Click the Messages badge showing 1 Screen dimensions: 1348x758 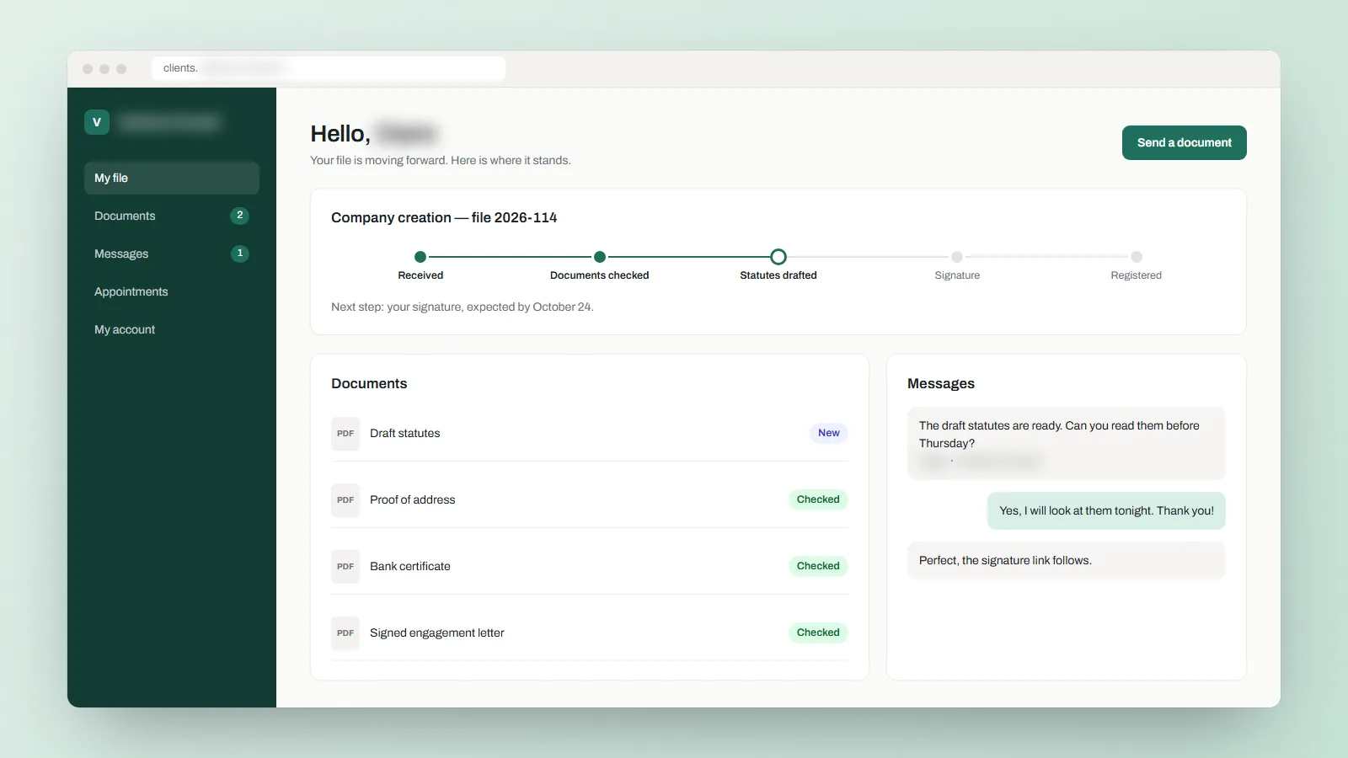240,254
